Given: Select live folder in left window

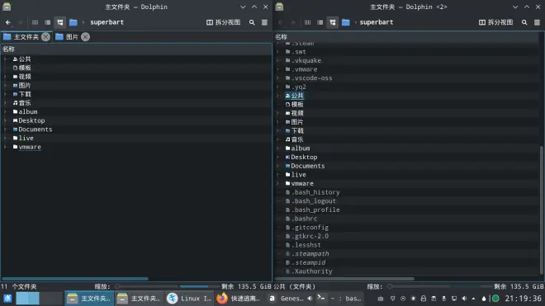Looking at the screenshot, I should (x=23, y=139).
